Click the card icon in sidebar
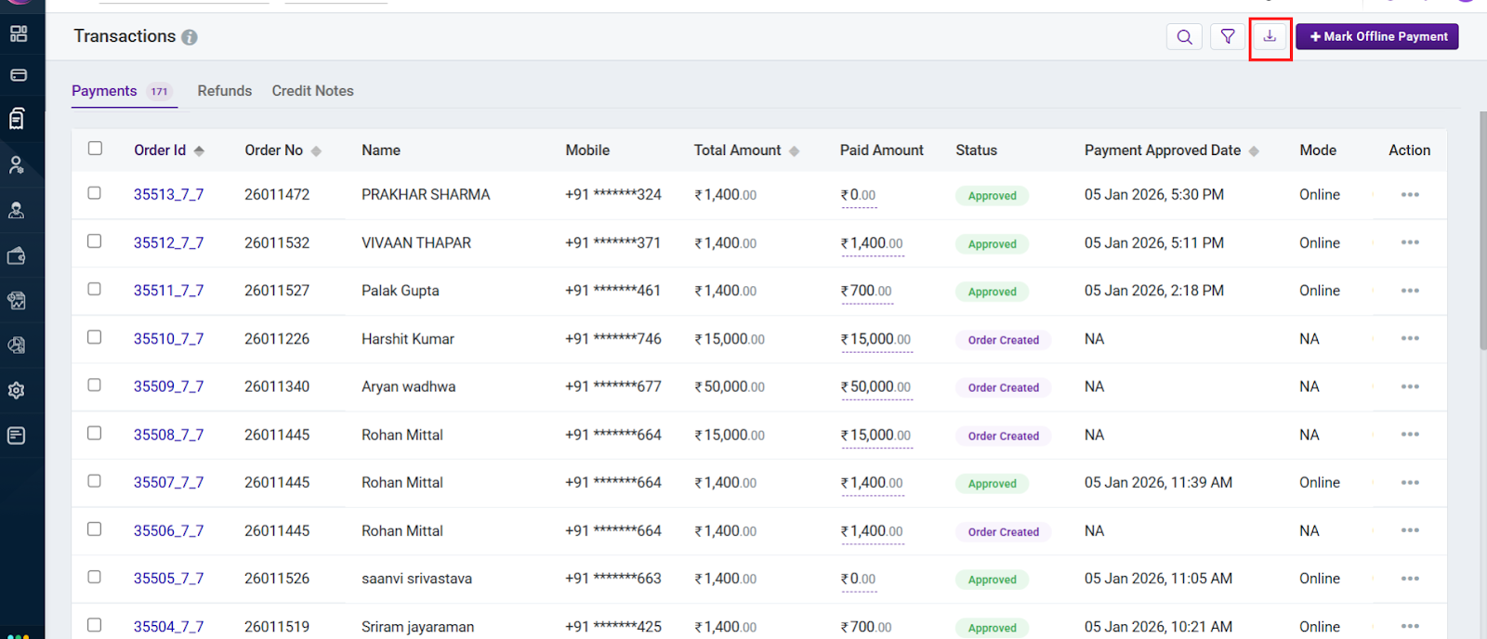 pyautogui.click(x=18, y=75)
